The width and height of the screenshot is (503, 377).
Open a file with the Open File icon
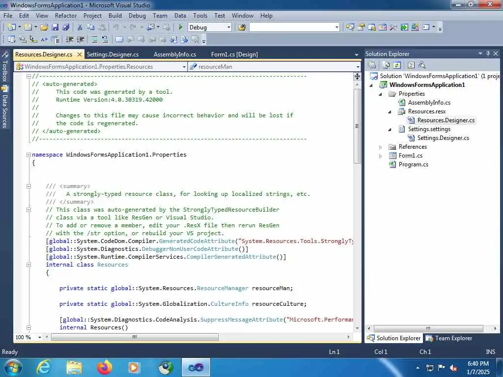[44, 27]
